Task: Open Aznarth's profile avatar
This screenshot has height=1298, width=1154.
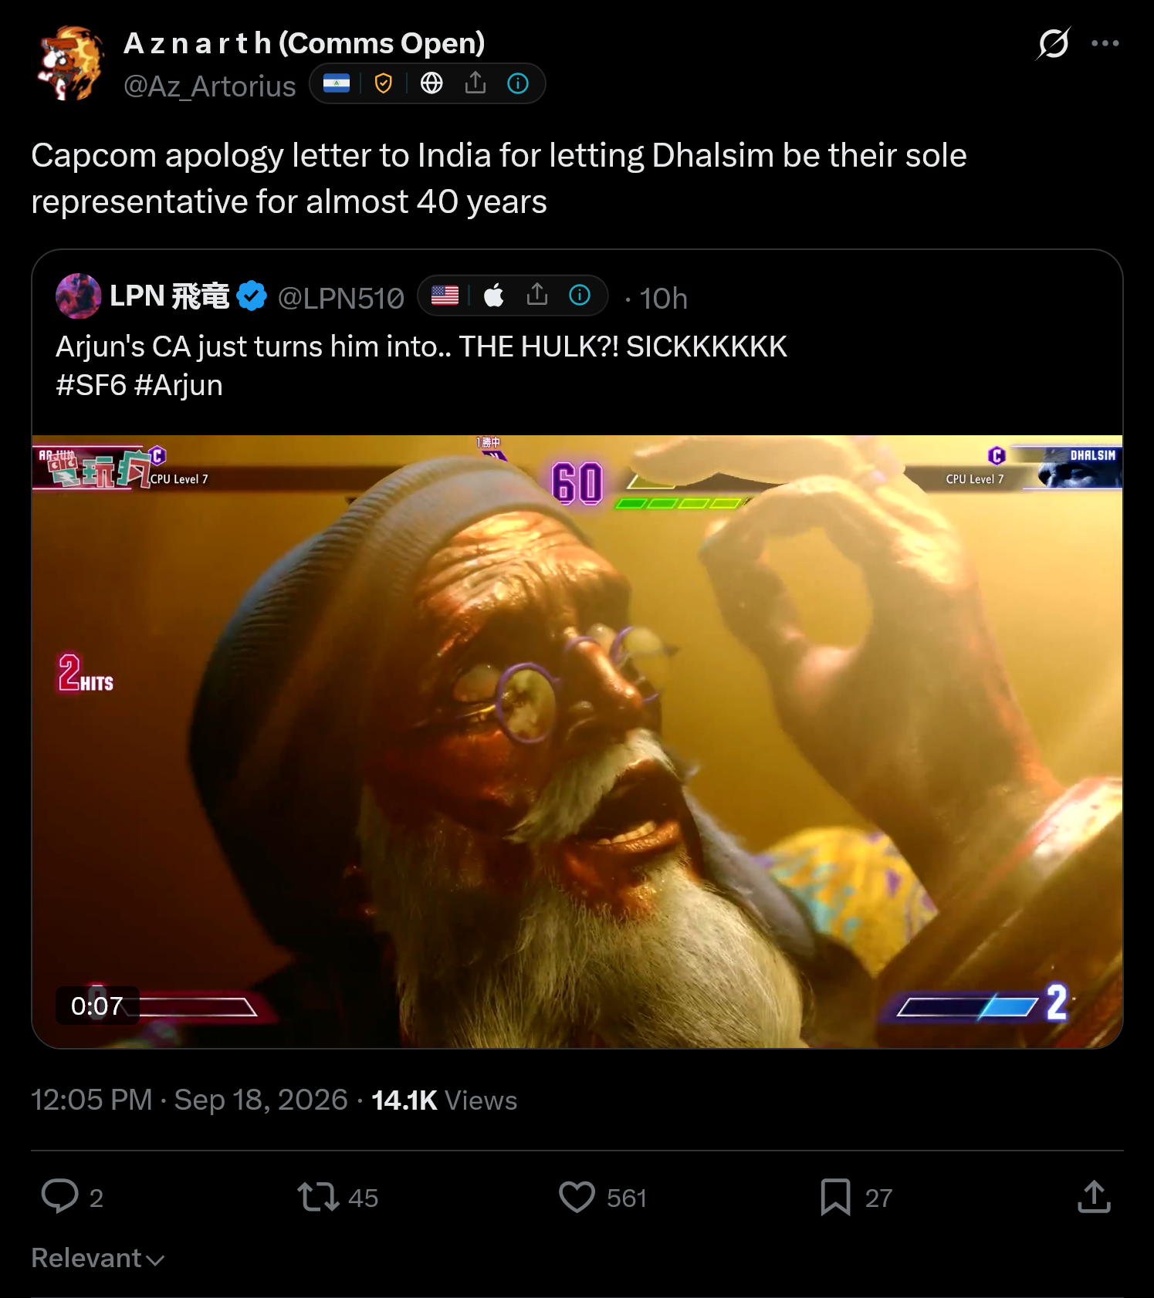Action: pos(71,63)
